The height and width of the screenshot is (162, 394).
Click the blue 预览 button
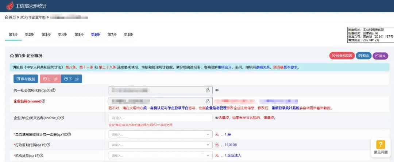[x=364, y=56]
